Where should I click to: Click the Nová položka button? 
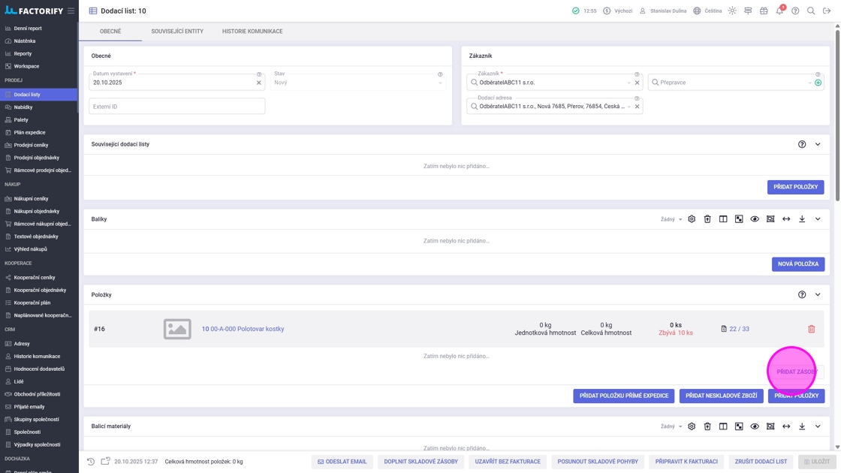tap(797, 264)
